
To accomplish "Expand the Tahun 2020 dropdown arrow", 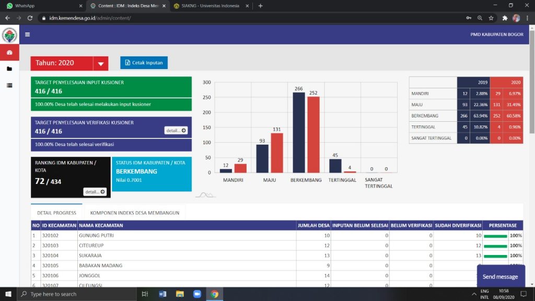I will point(101,63).
